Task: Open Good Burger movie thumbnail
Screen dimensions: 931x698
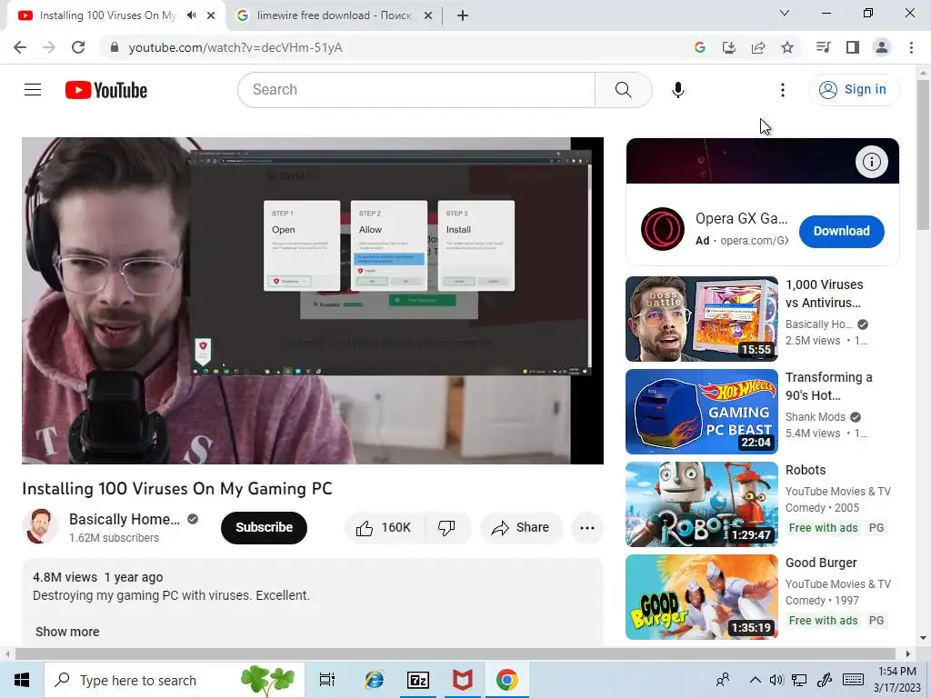Action: pos(702,596)
